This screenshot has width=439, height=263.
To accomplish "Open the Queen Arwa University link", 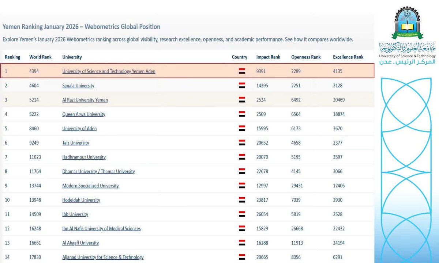I will tap(84, 114).
